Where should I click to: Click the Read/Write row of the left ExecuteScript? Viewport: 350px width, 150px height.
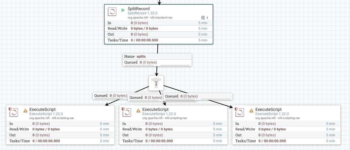60,129
